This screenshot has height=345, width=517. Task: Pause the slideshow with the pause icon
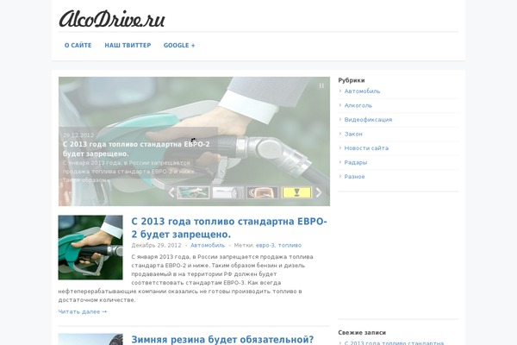(321, 85)
